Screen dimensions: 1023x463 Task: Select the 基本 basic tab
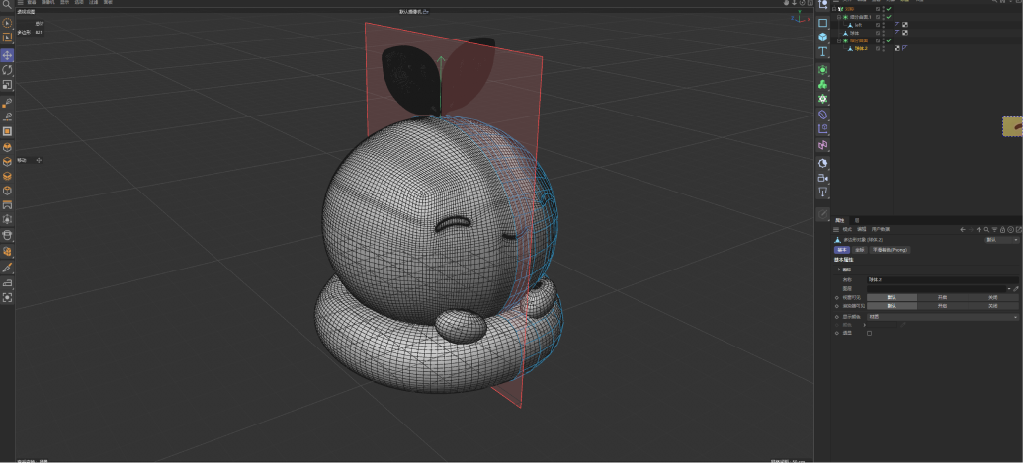point(841,250)
